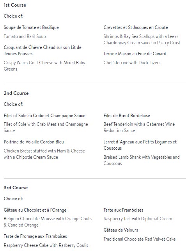Screen dimensions: 186x252
Task: Click Traditional Chocolate Red Velvet Cake text
Action: point(140,239)
